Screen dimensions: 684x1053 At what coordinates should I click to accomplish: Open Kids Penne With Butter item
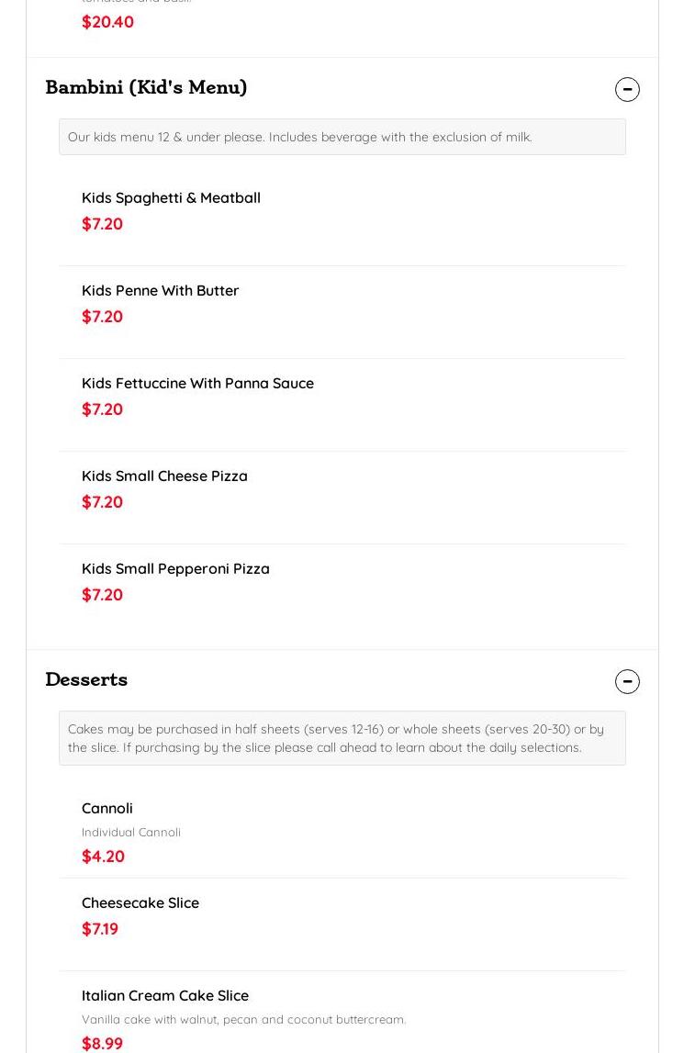pyautogui.click(x=160, y=290)
